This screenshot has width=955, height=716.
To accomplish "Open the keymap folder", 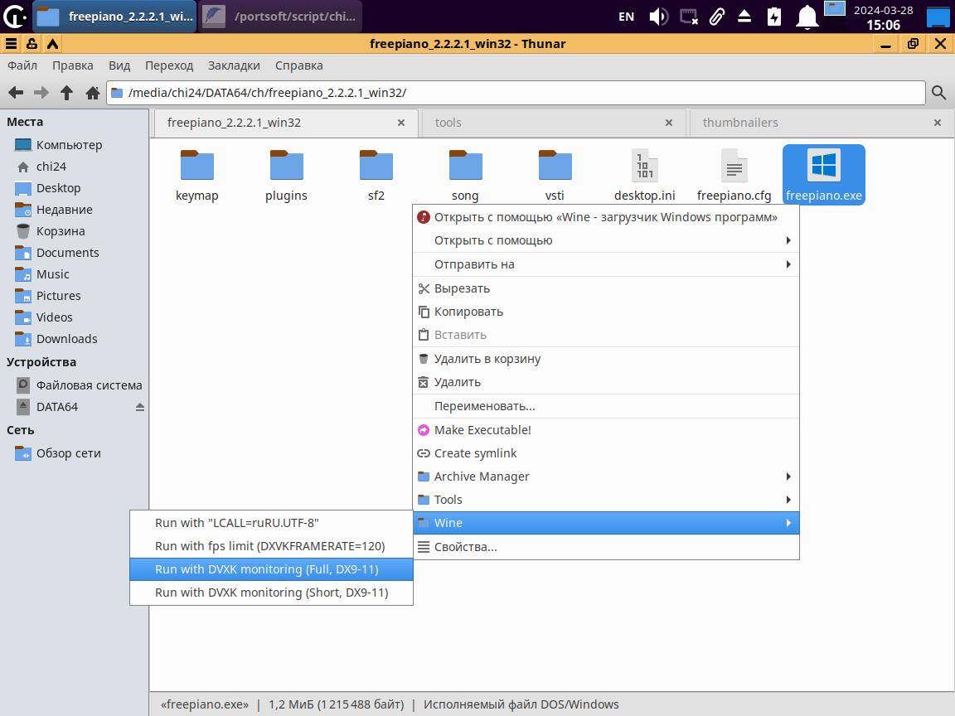I will (196, 176).
